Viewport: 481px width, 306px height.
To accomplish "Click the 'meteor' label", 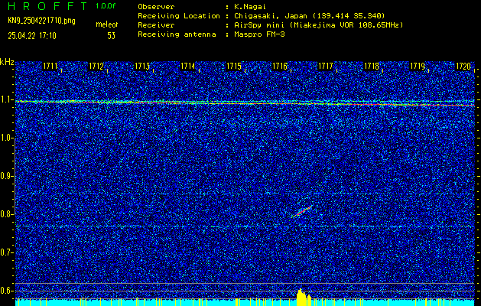I will [106, 24].
